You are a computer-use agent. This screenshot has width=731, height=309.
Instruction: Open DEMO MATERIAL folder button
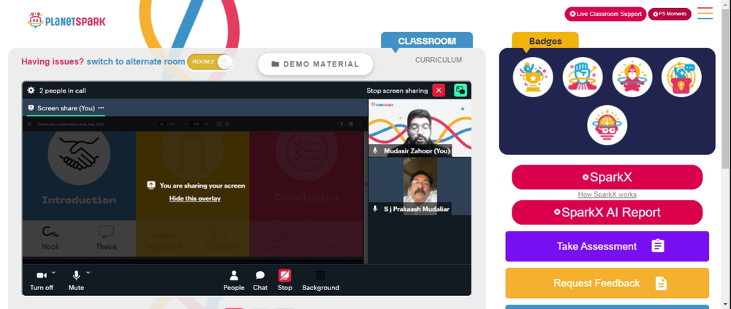coord(316,64)
